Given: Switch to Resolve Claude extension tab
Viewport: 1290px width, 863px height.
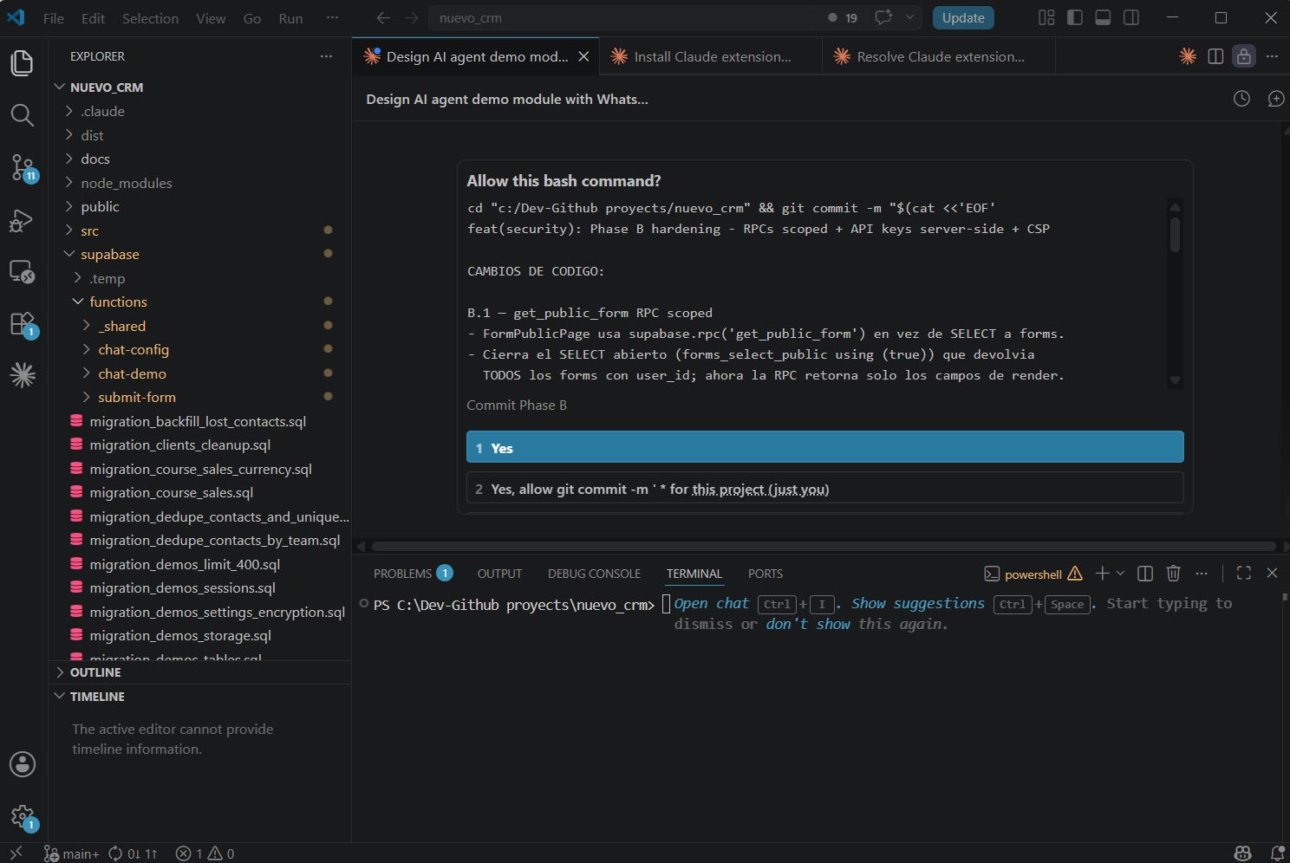Looking at the screenshot, I should pyautogui.click(x=939, y=56).
